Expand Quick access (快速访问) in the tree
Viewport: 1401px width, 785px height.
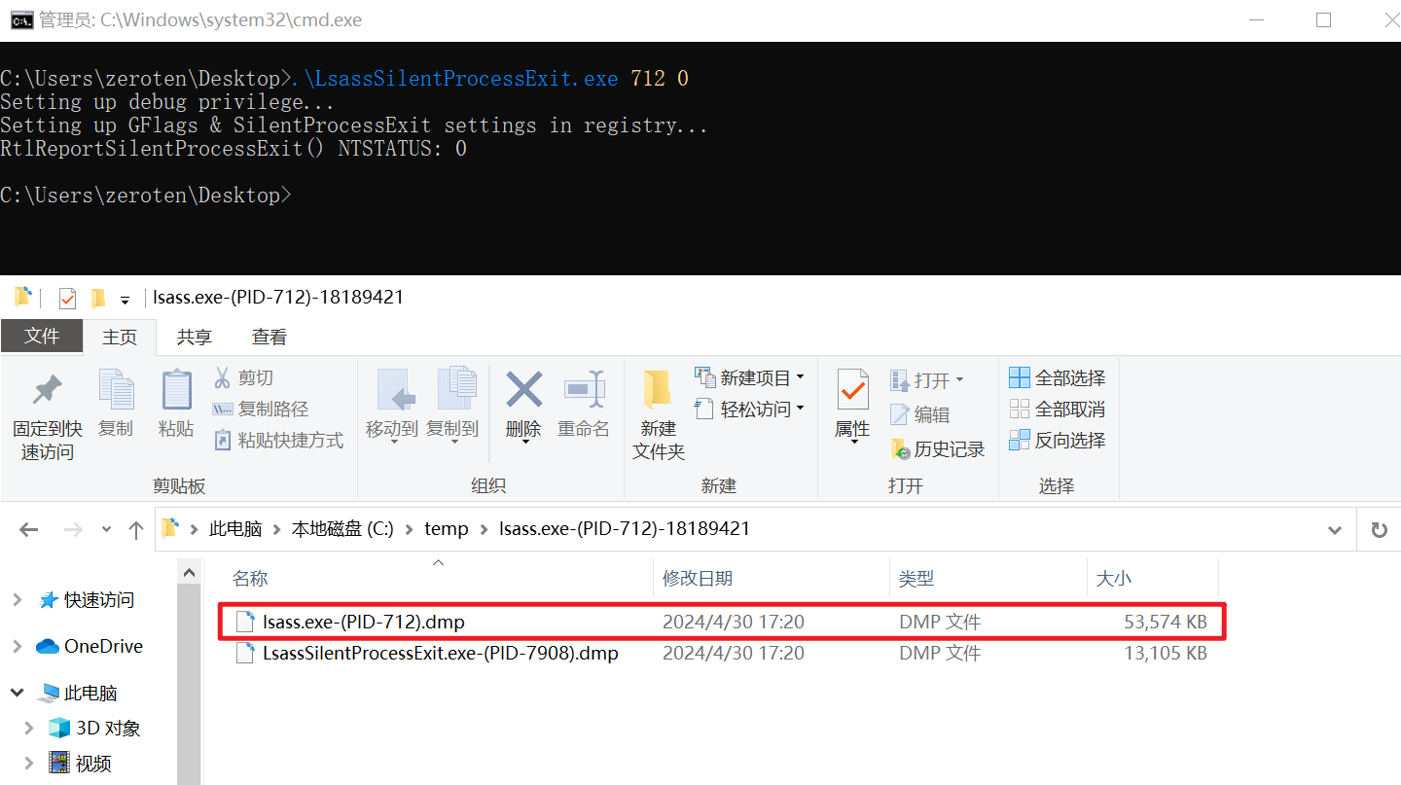pos(18,600)
